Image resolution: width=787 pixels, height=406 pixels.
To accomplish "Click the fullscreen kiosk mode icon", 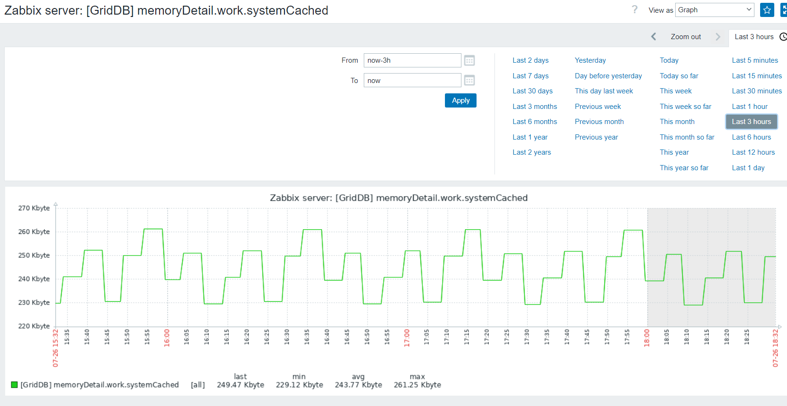I will 784,10.
